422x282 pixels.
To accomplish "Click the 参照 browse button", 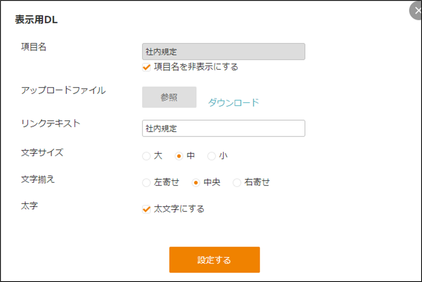I will (x=169, y=97).
